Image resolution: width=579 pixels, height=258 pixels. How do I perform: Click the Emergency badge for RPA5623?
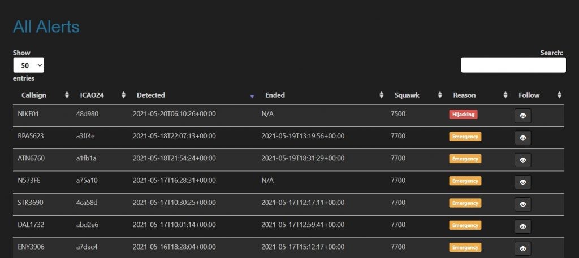click(465, 137)
